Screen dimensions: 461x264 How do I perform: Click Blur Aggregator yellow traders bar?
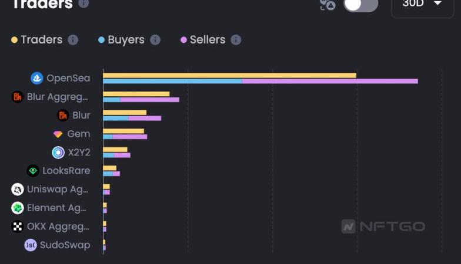136,94
